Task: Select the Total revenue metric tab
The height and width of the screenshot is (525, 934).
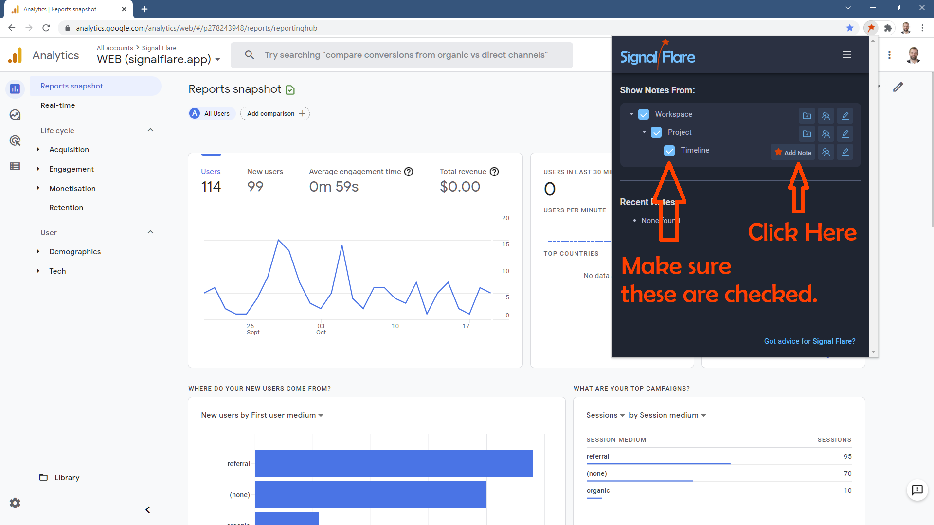Action: pyautogui.click(x=469, y=180)
